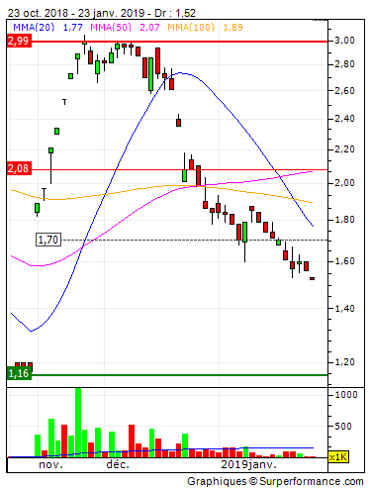The image size is (371, 490).
Task: Click the 1,70 dashed level box
Action: [x=48, y=240]
